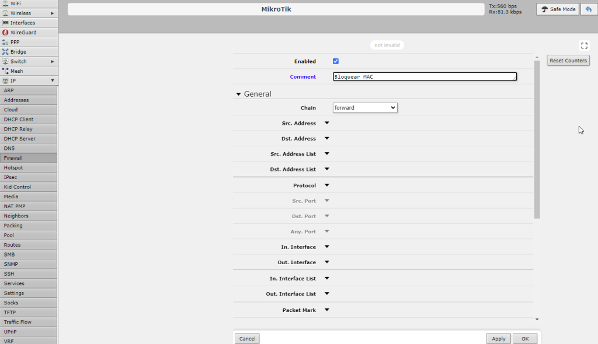Select the WiFi icon in the sidebar
Image resolution: width=598 pixels, height=344 pixels.
click(x=6, y=3)
